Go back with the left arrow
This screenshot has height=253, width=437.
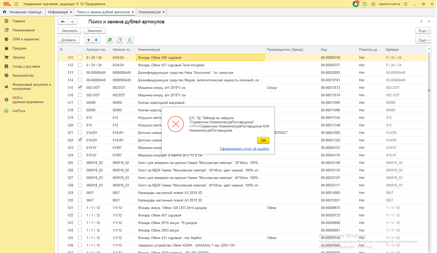pyautogui.click(x=63, y=22)
